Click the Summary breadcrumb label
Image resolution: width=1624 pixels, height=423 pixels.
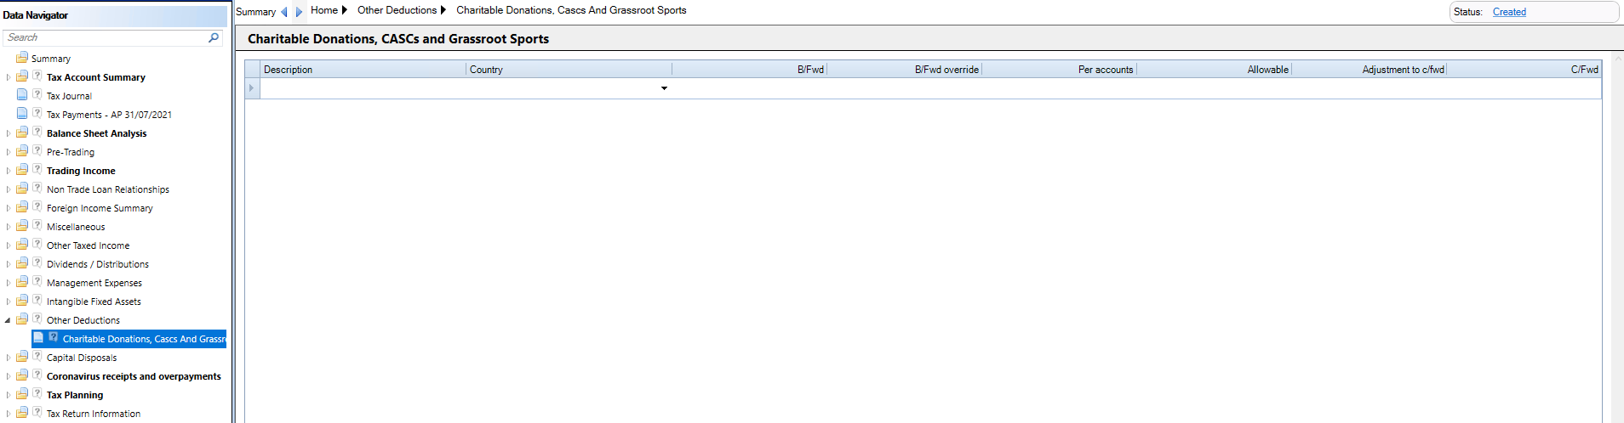pyautogui.click(x=255, y=12)
